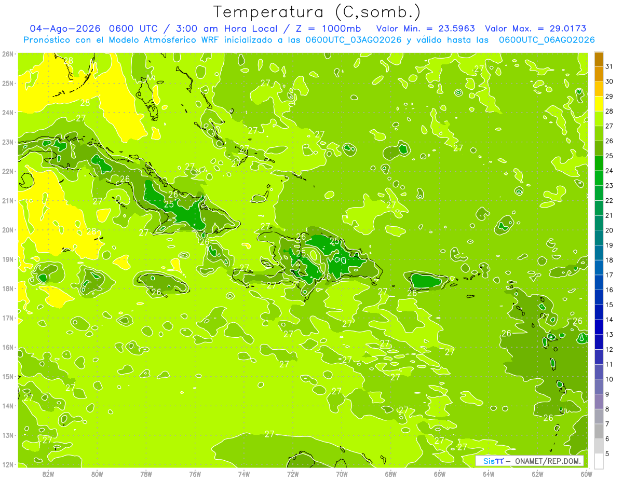Click the "19N" latitude axis label

(x=8, y=259)
